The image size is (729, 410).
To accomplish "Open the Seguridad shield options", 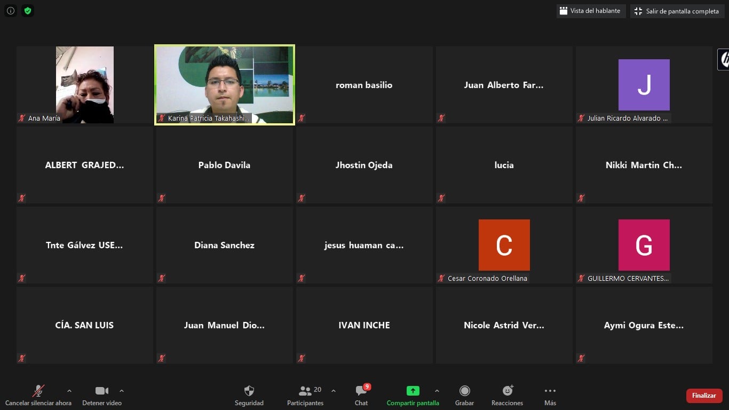I will click(249, 396).
